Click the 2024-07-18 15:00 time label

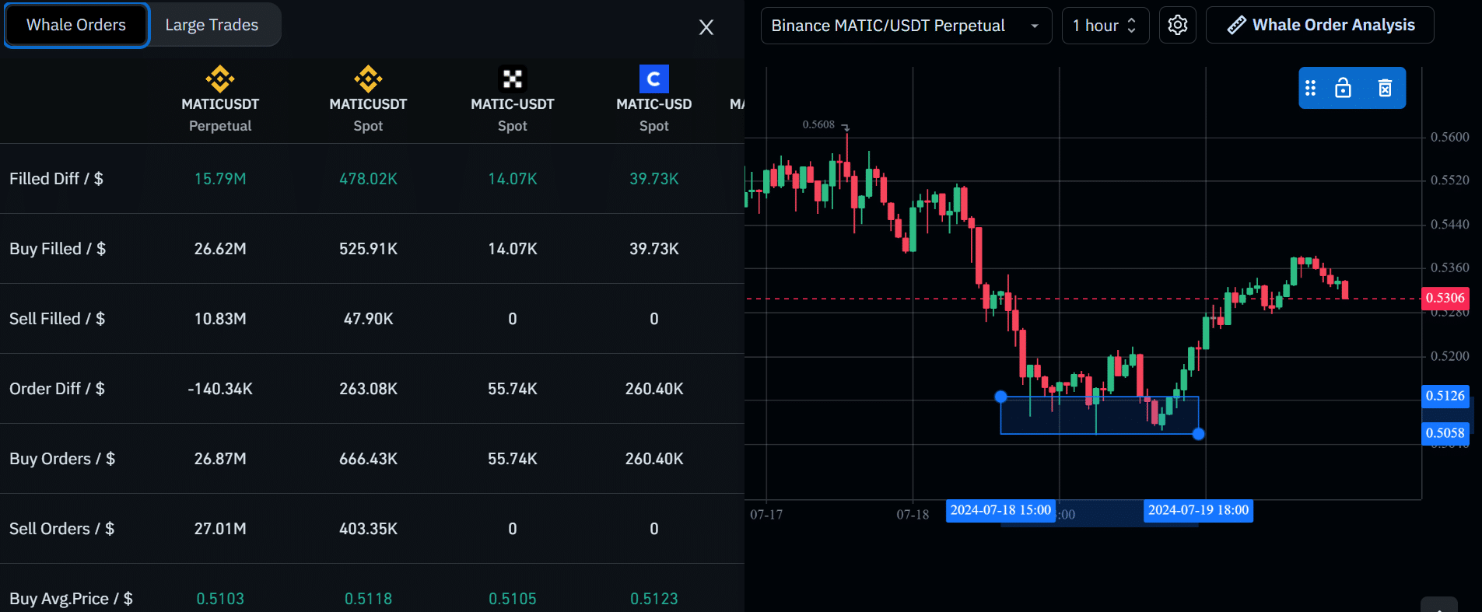point(1000,510)
